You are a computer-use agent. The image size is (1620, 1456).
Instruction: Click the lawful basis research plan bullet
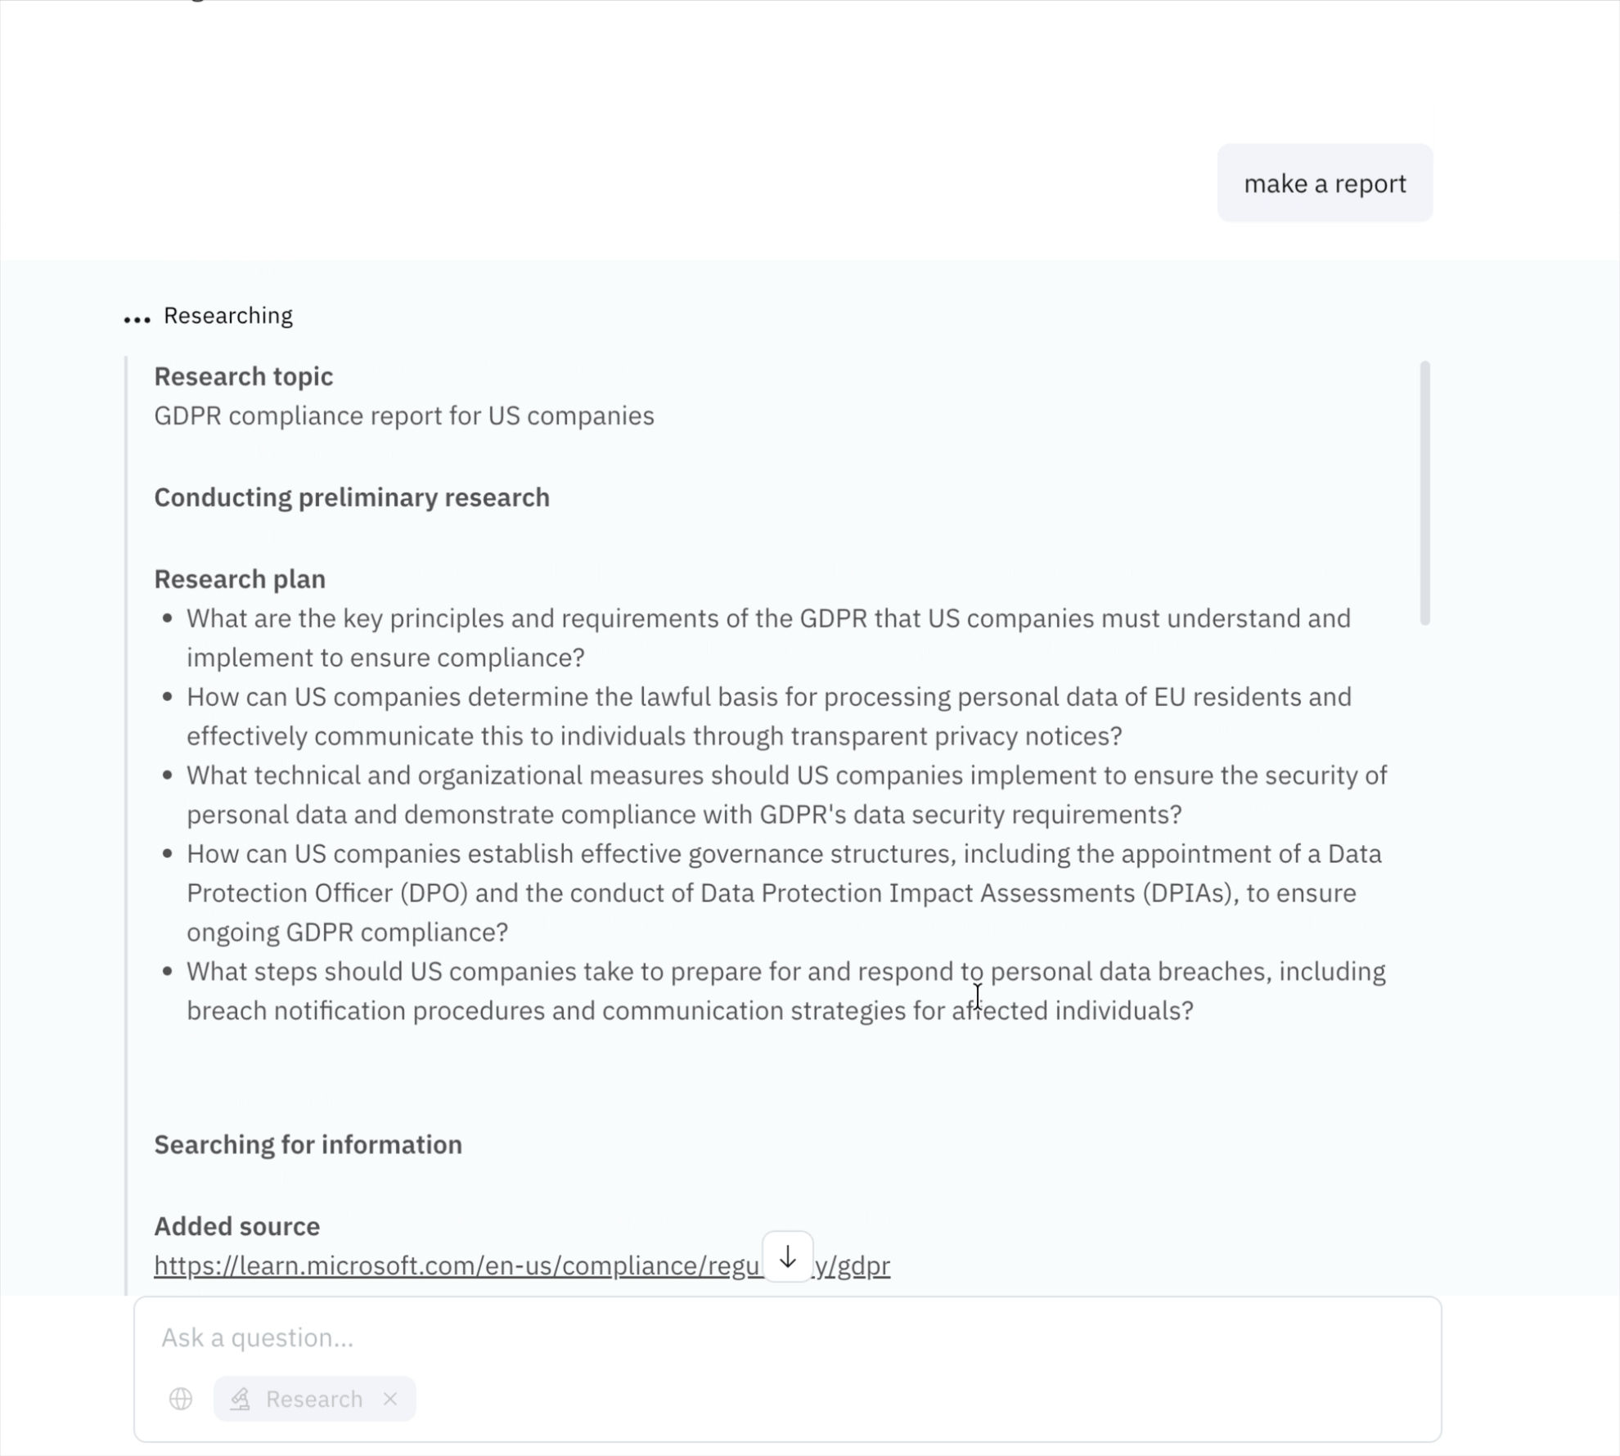769,717
